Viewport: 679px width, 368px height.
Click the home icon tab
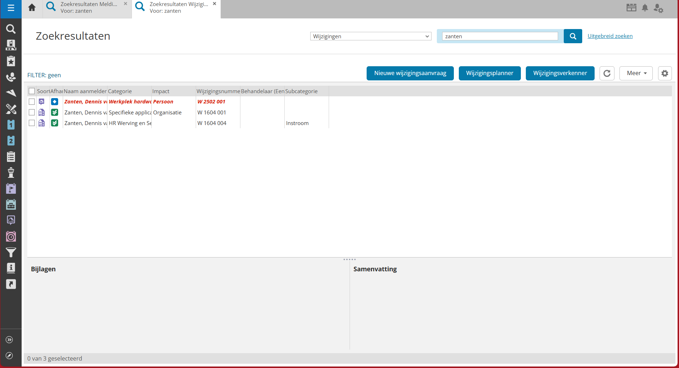coord(32,7)
